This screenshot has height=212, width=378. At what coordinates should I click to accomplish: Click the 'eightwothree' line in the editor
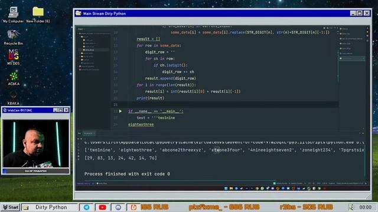[141, 124]
